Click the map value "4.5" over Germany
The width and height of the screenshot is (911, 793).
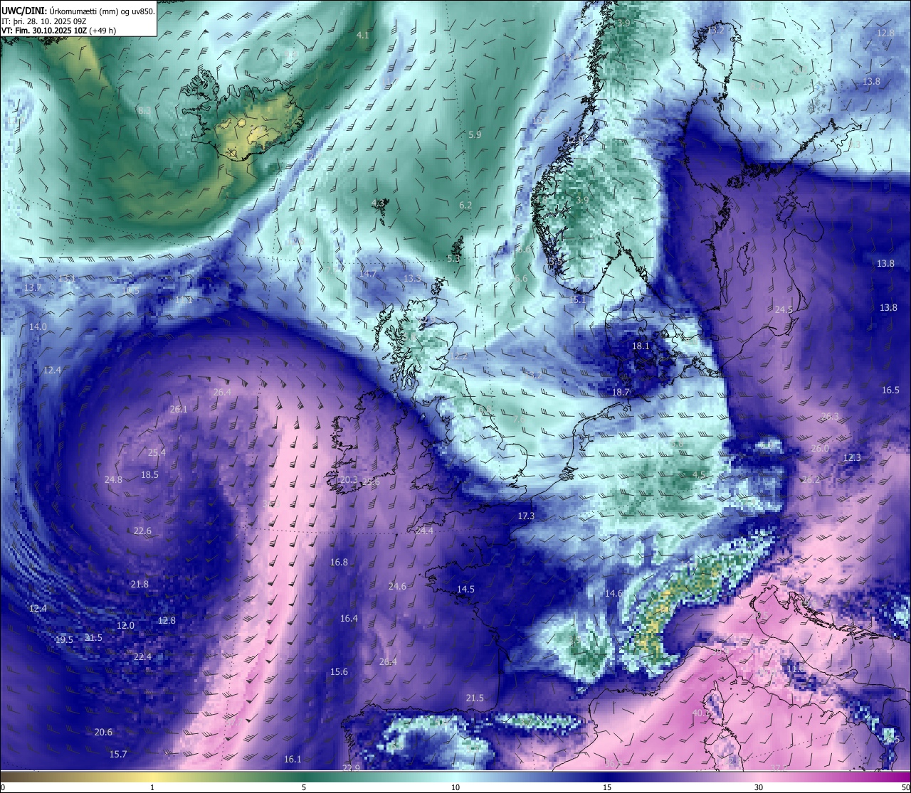pos(698,475)
